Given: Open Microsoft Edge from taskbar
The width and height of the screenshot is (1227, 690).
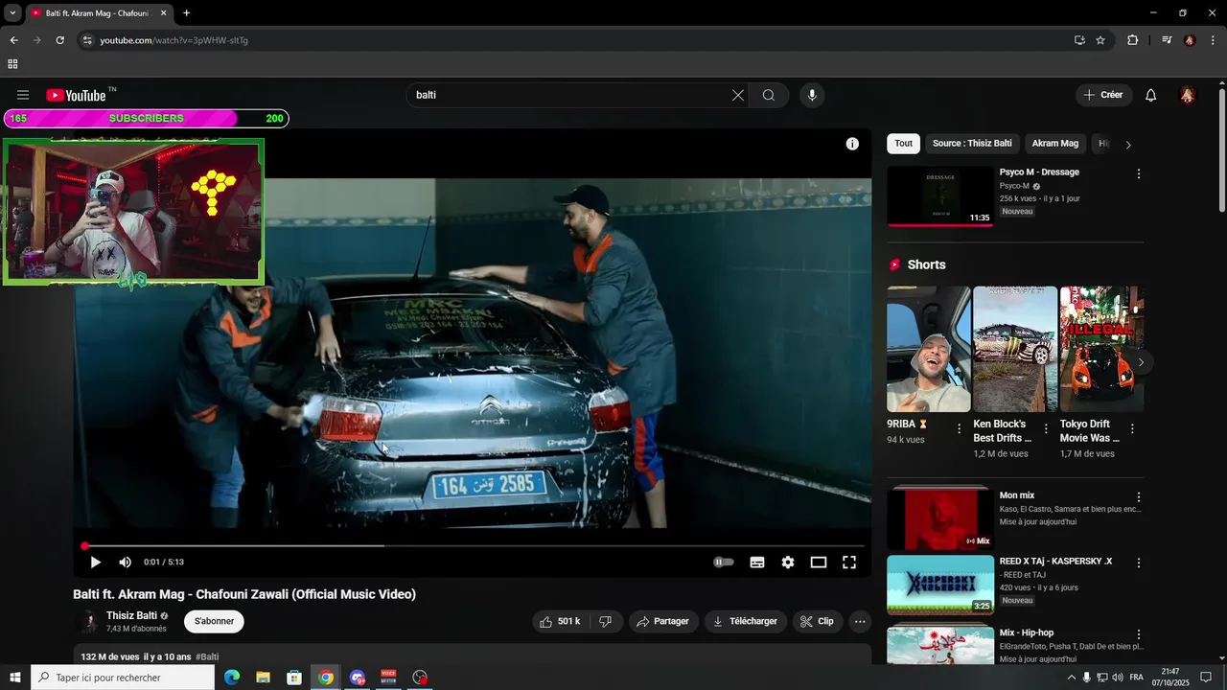Looking at the screenshot, I should 232,678.
